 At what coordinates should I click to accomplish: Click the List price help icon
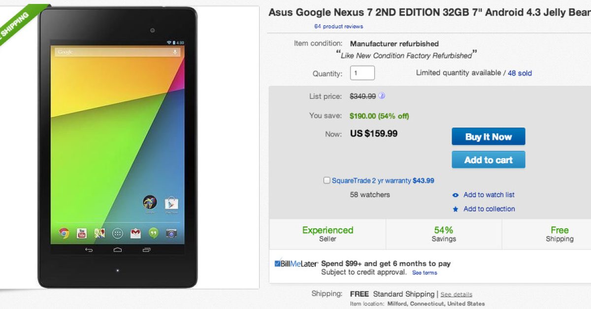click(382, 96)
